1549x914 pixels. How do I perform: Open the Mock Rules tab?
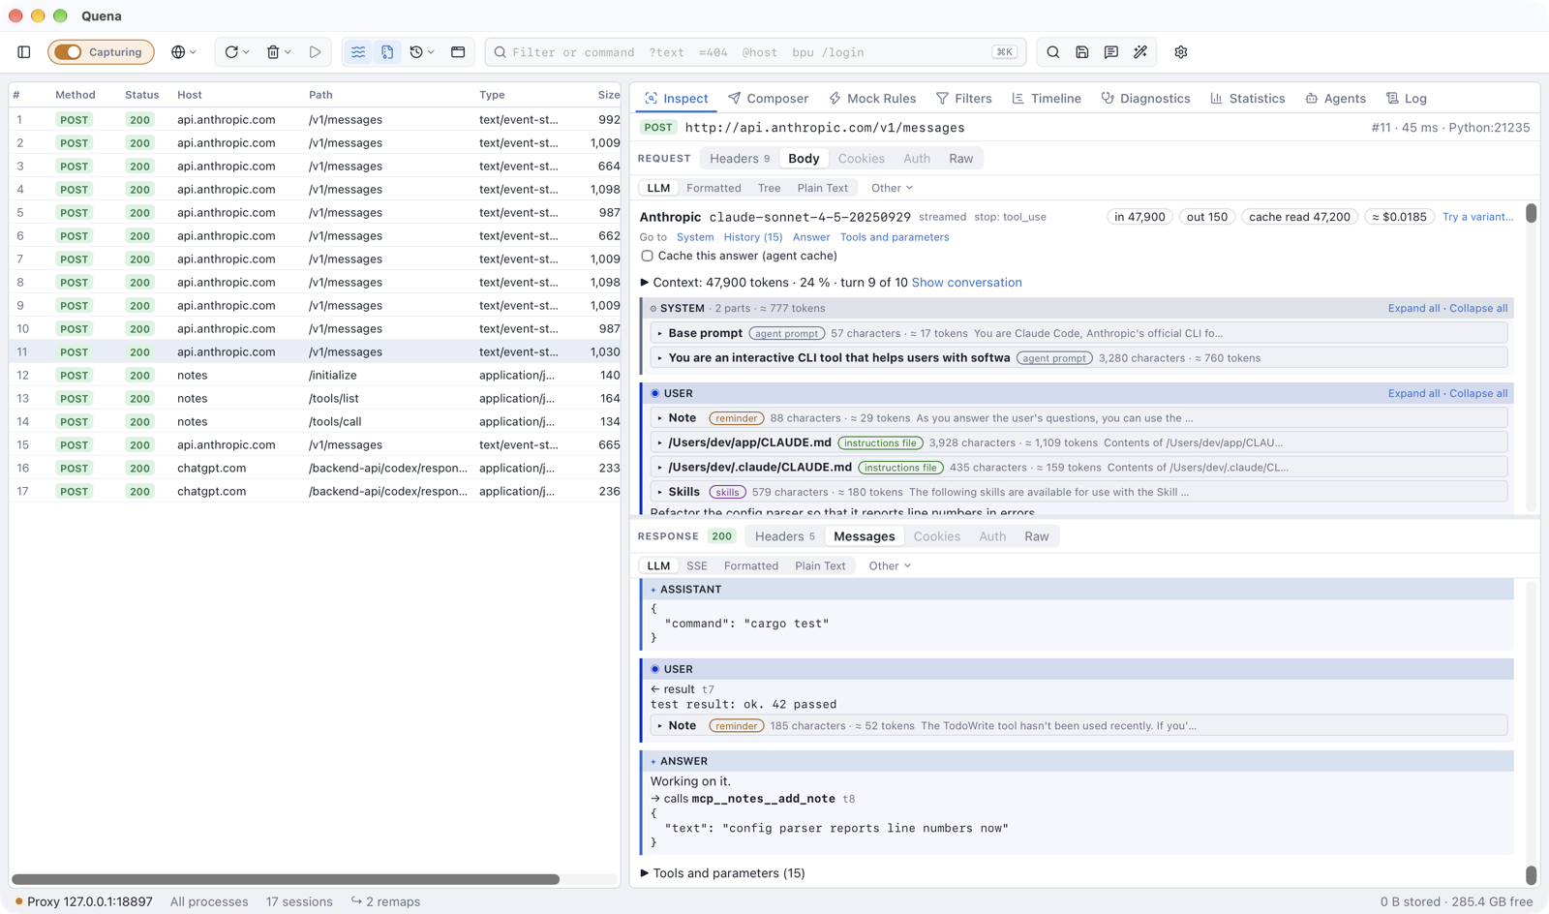[x=872, y=99]
